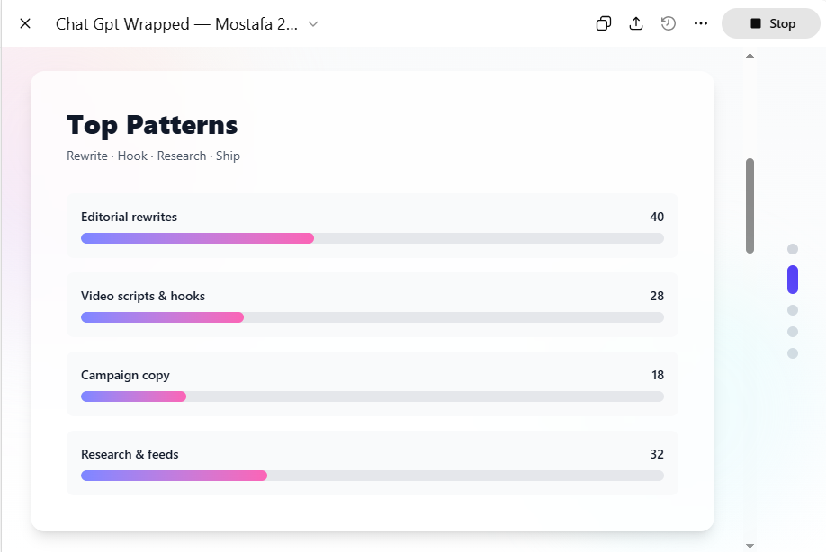Open the version history icon
The height and width of the screenshot is (552, 826).
coord(668,23)
